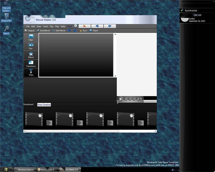The height and width of the screenshot is (172, 215).
Task: Open Movie Maker 3.0 from the taskbar
Action: (70, 170)
